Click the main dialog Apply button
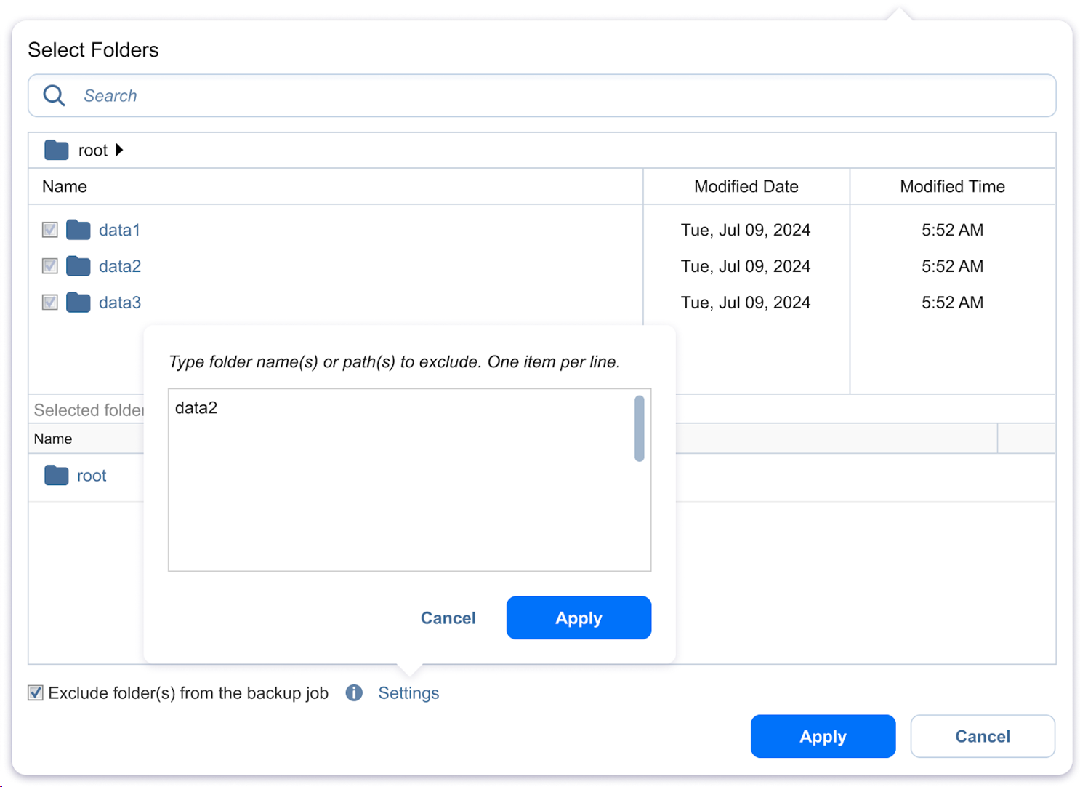The image size is (1080, 787). (823, 737)
